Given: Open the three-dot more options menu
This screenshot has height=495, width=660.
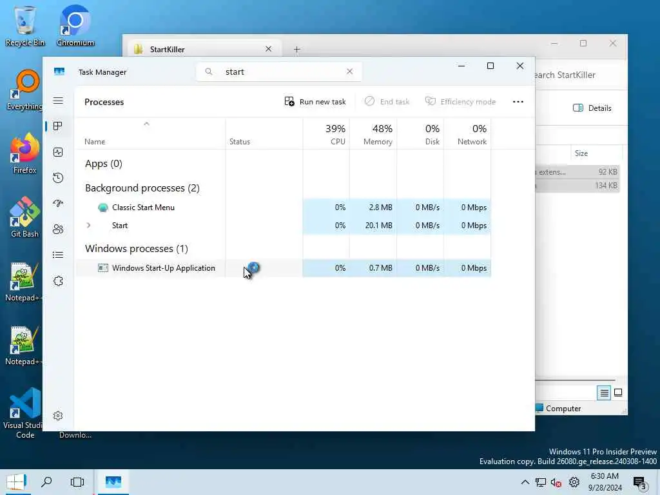Looking at the screenshot, I should tap(518, 101).
